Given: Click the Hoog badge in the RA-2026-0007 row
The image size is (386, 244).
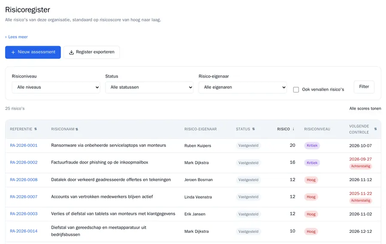Looking at the screenshot, I should (x=311, y=197).
